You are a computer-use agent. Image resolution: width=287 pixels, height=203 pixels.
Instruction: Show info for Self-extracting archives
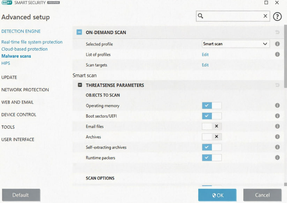pos(277,147)
